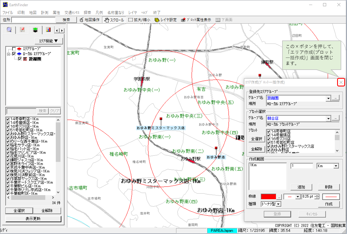Screen dimensions: 347x234
Task: Click the 作成 button in the dialog
Action: point(329,204)
